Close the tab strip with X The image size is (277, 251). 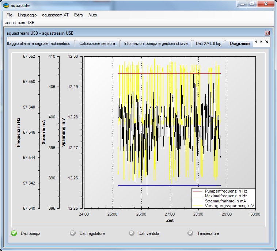click(x=267, y=42)
